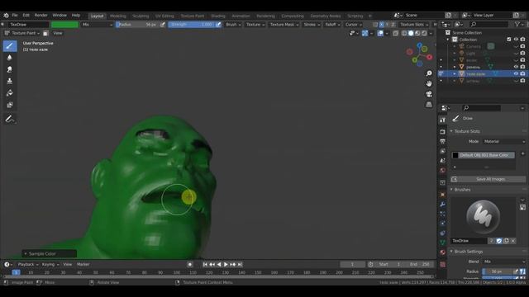Click the TexDraw brush thumbnail preview
The image size is (529, 297).
coord(483,217)
